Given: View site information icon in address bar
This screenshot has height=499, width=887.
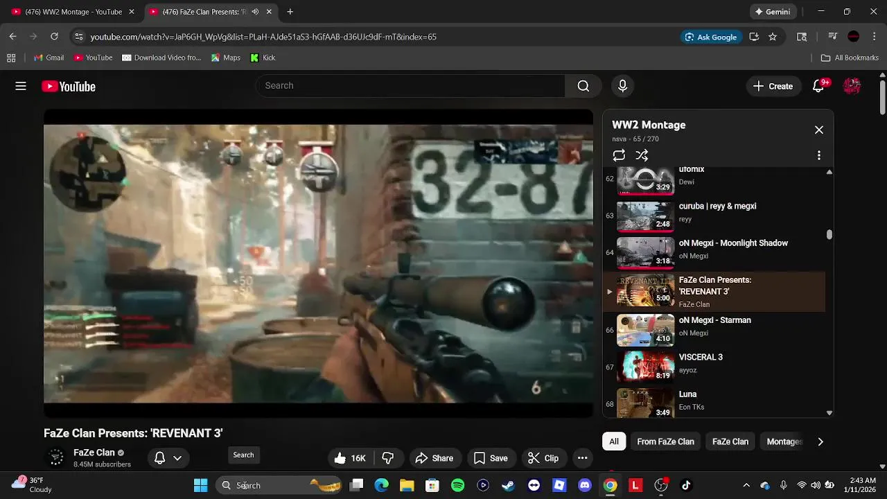Looking at the screenshot, I should click(78, 37).
